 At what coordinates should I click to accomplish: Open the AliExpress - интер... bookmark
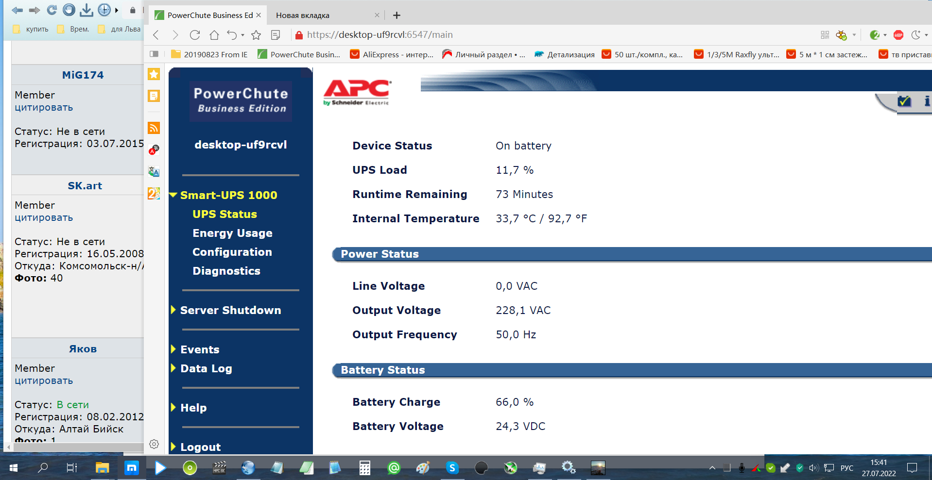[392, 54]
